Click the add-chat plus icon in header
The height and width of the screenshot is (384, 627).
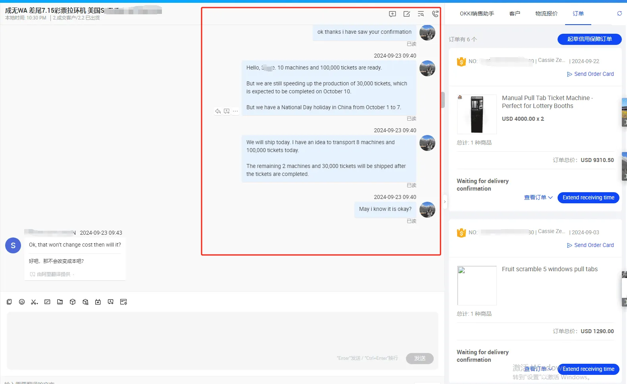pyautogui.click(x=392, y=14)
